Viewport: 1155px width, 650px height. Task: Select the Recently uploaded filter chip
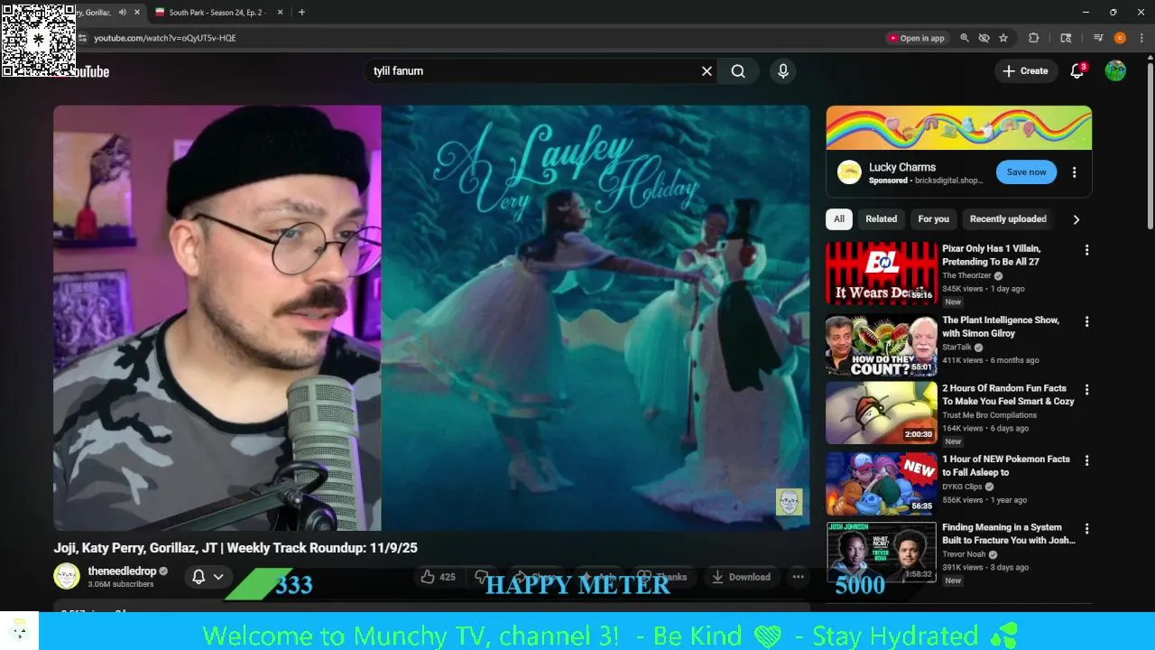pos(1008,218)
